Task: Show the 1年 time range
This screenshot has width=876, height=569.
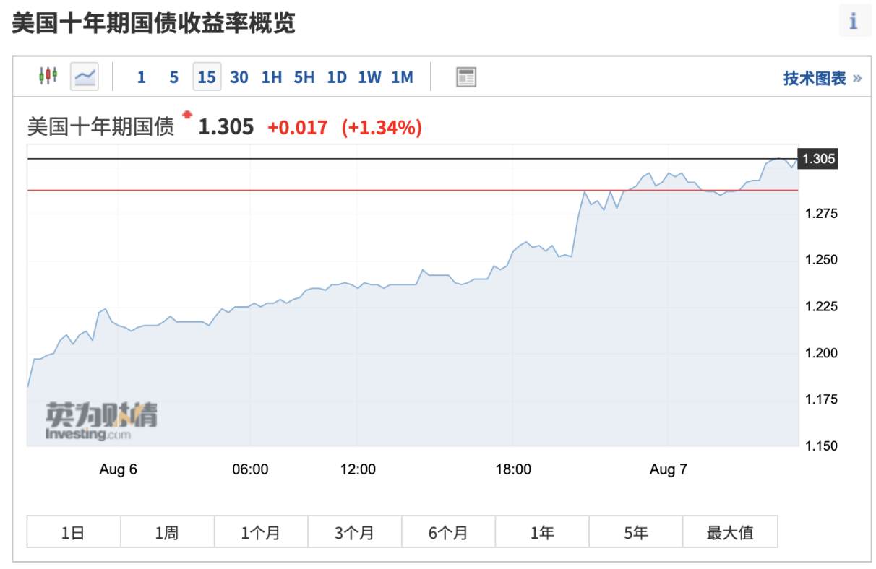Action: click(x=542, y=533)
